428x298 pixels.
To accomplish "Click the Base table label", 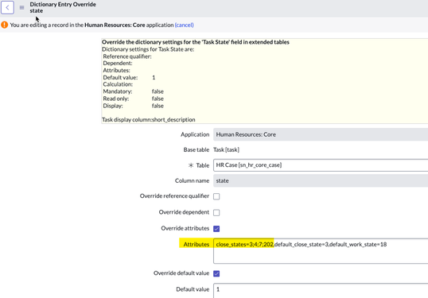I will [x=196, y=149].
